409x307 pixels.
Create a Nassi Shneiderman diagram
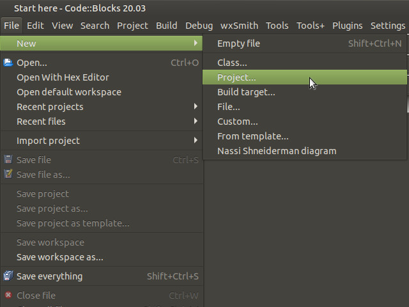point(277,151)
